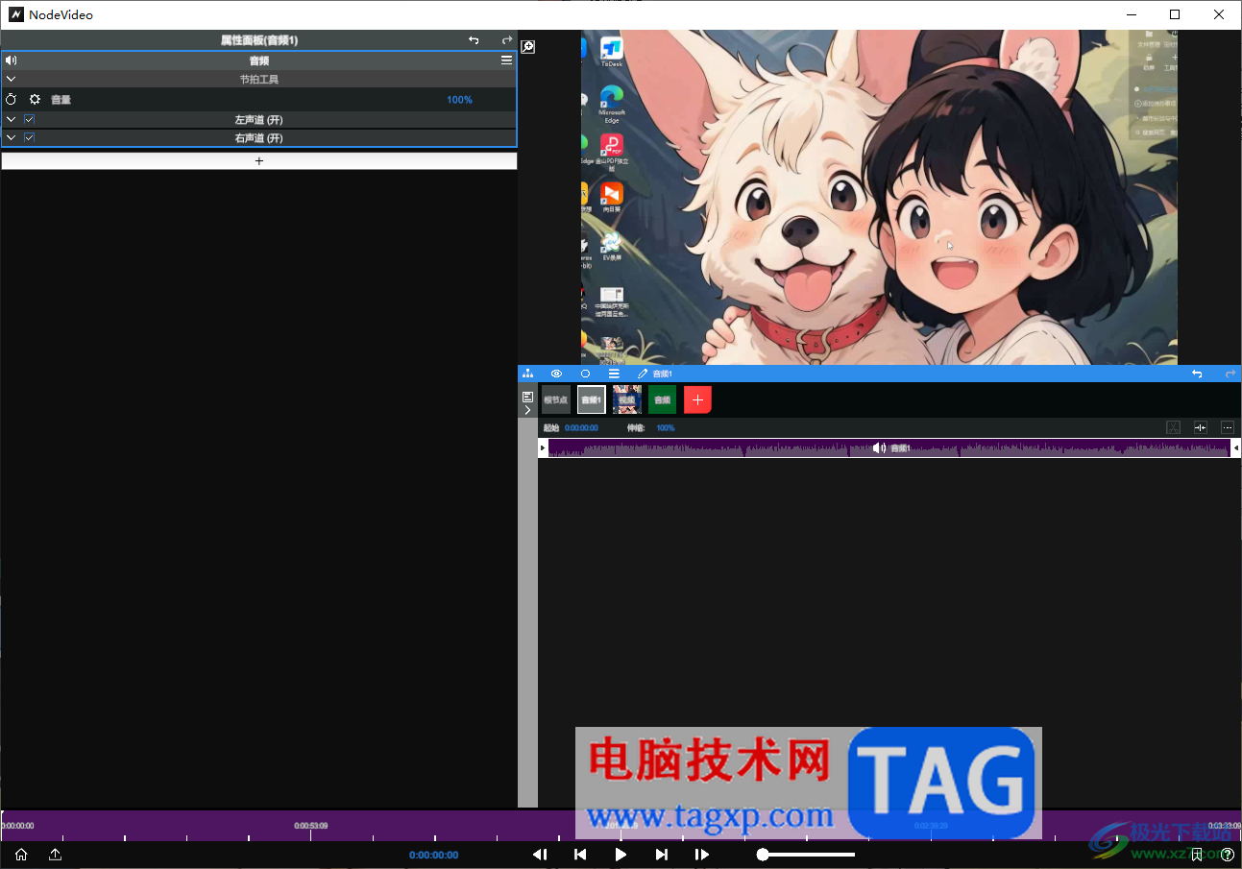
Task: Undo in the blue timeline toolbar
Action: point(1197,374)
